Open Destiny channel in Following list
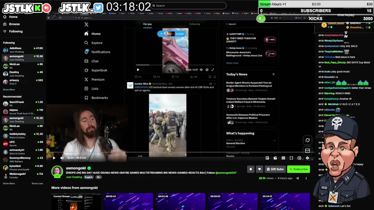Image resolution: width=374 pixels, height=210 pixels. pos(23,74)
